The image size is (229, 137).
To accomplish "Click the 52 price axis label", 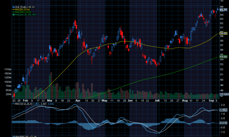I will click(222, 69).
